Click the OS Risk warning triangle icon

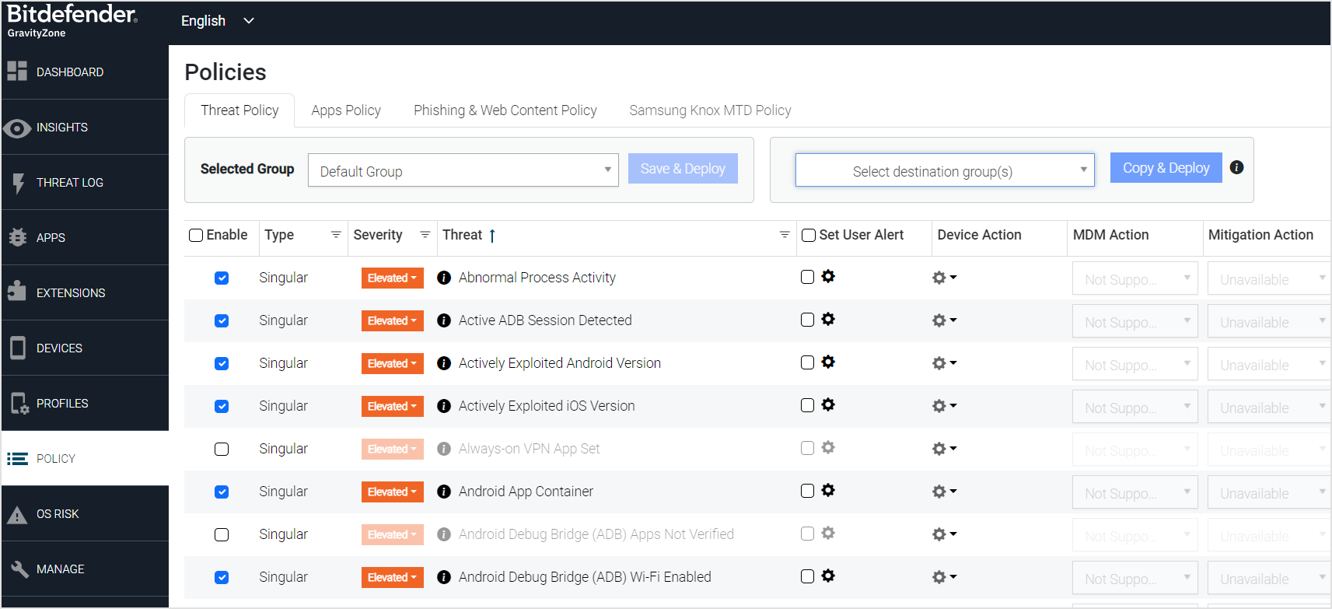[17, 514]
